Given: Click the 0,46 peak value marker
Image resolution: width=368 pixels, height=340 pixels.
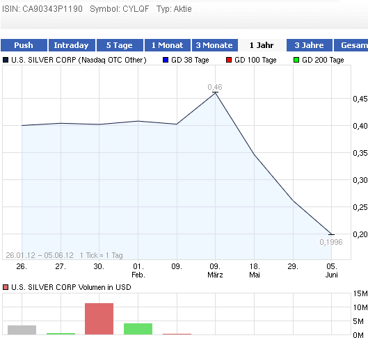Looking at the screenshot, I should coord(215,88).
